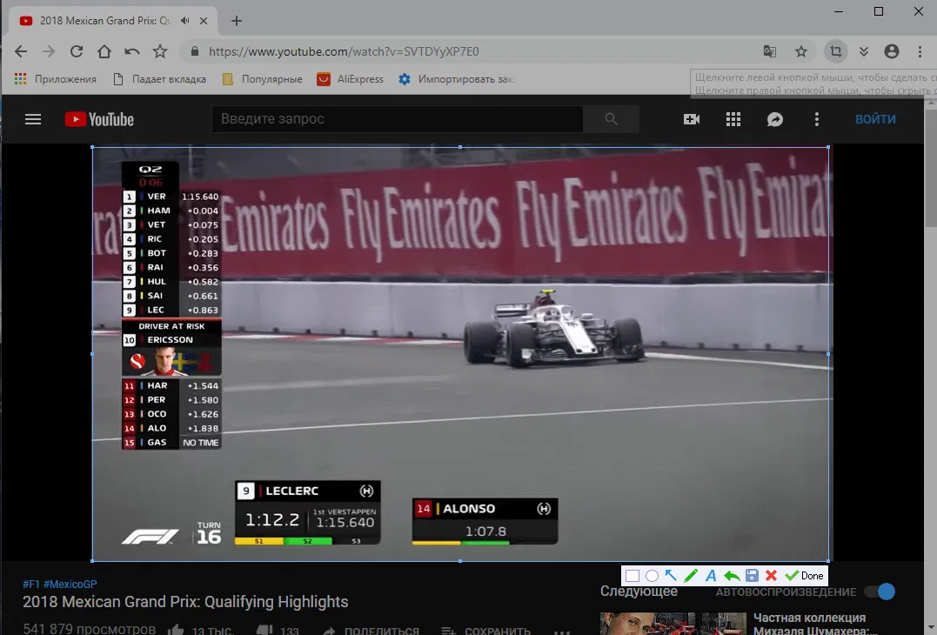The image size is (937, 635).
Task: Click the ВОЙТИ sign-in link
Action: point(874,119)
